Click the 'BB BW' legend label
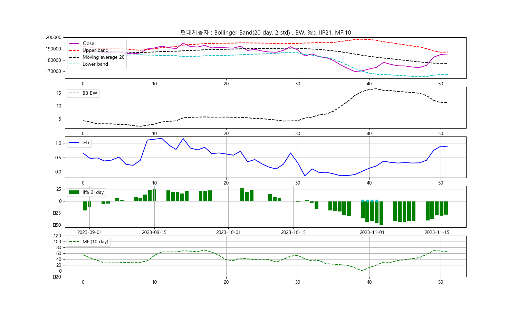 point(90,93)
